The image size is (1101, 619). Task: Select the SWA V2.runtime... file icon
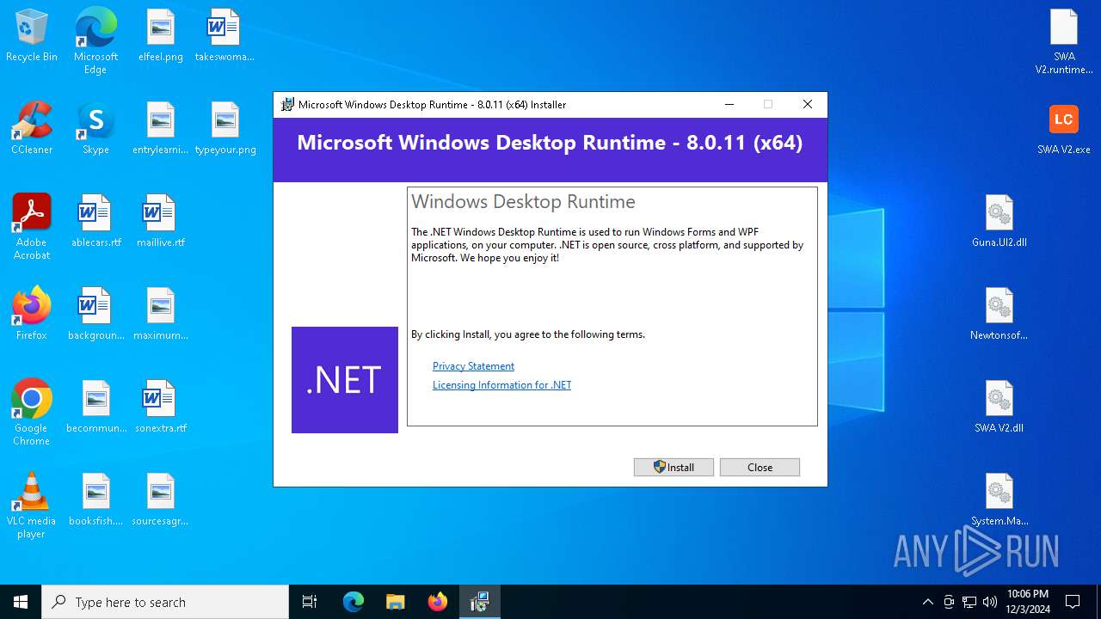[x=1064, y=41]
